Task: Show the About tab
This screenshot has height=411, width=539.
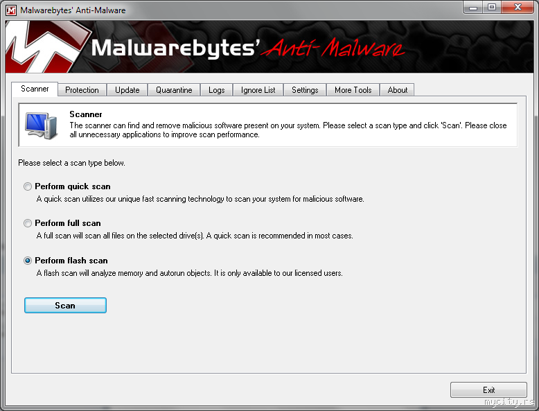Action: [x=398, y=90]
